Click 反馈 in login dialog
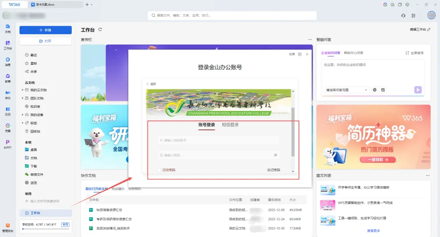The height and width of the screenshot is (237, 440). click(292, 54)
